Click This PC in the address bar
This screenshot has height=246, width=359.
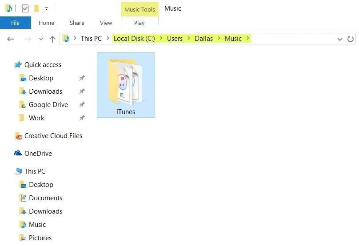91,39
